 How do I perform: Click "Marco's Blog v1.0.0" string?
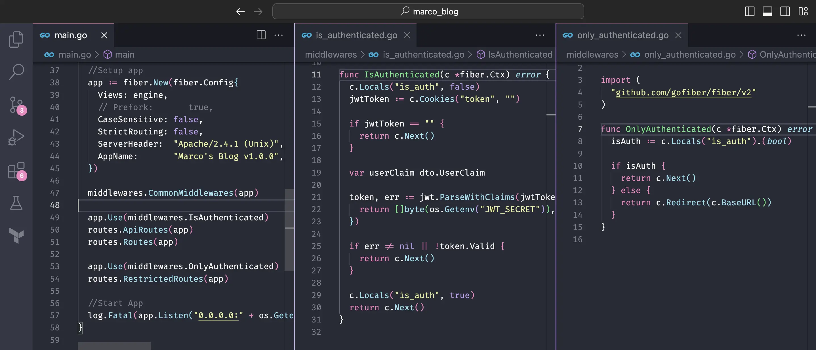coord(226,157)
